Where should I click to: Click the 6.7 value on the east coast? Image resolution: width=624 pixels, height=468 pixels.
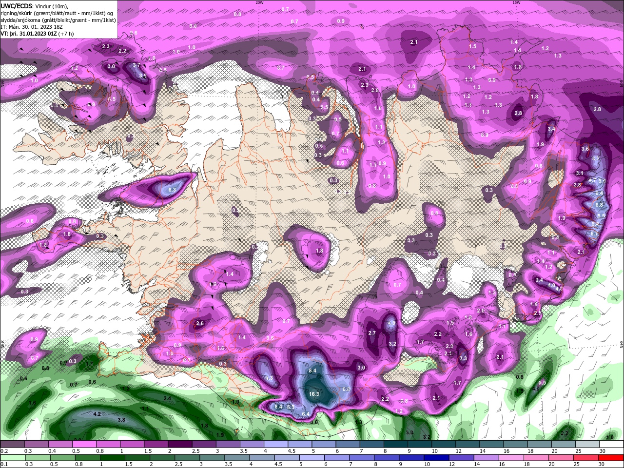[x=594, y=234]
